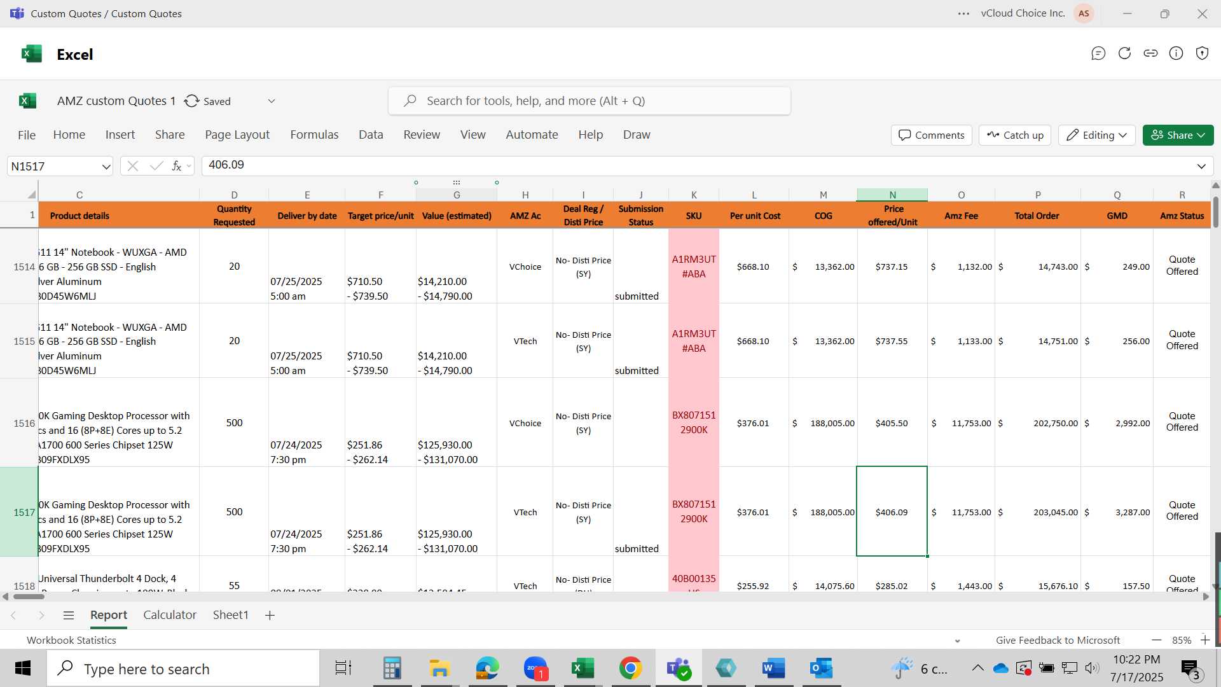The height and width of the screenshot is (687, 1221).
Task: Select row 1516 header
Action: 19,423
